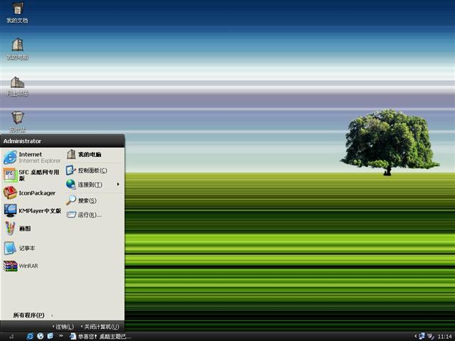The width and height of the screenshot is (455, 341).
Task: Launch WinRAR from the Start menu
Action: click(28, 266)
